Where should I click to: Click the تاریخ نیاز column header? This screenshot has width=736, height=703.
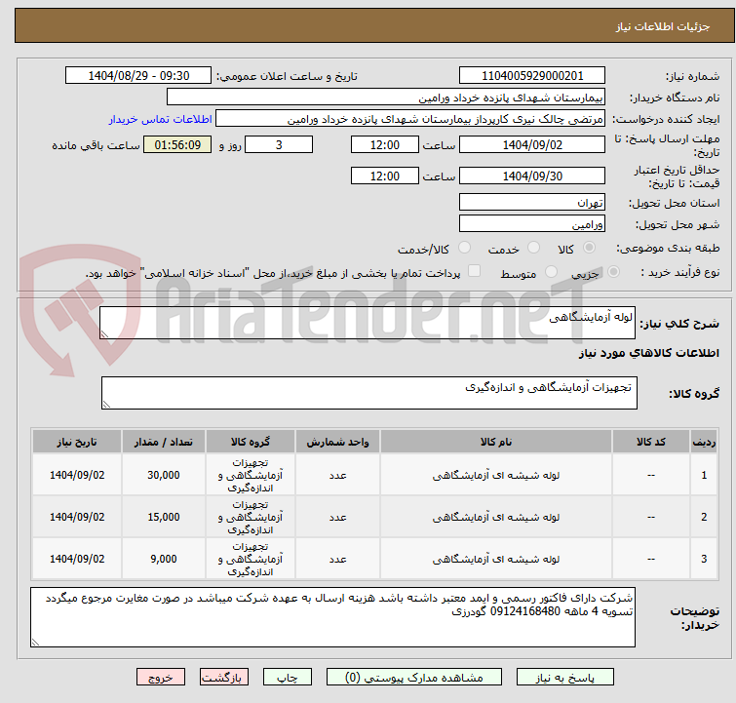77,442
